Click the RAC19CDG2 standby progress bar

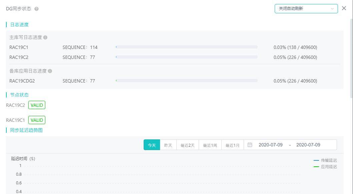187,81
